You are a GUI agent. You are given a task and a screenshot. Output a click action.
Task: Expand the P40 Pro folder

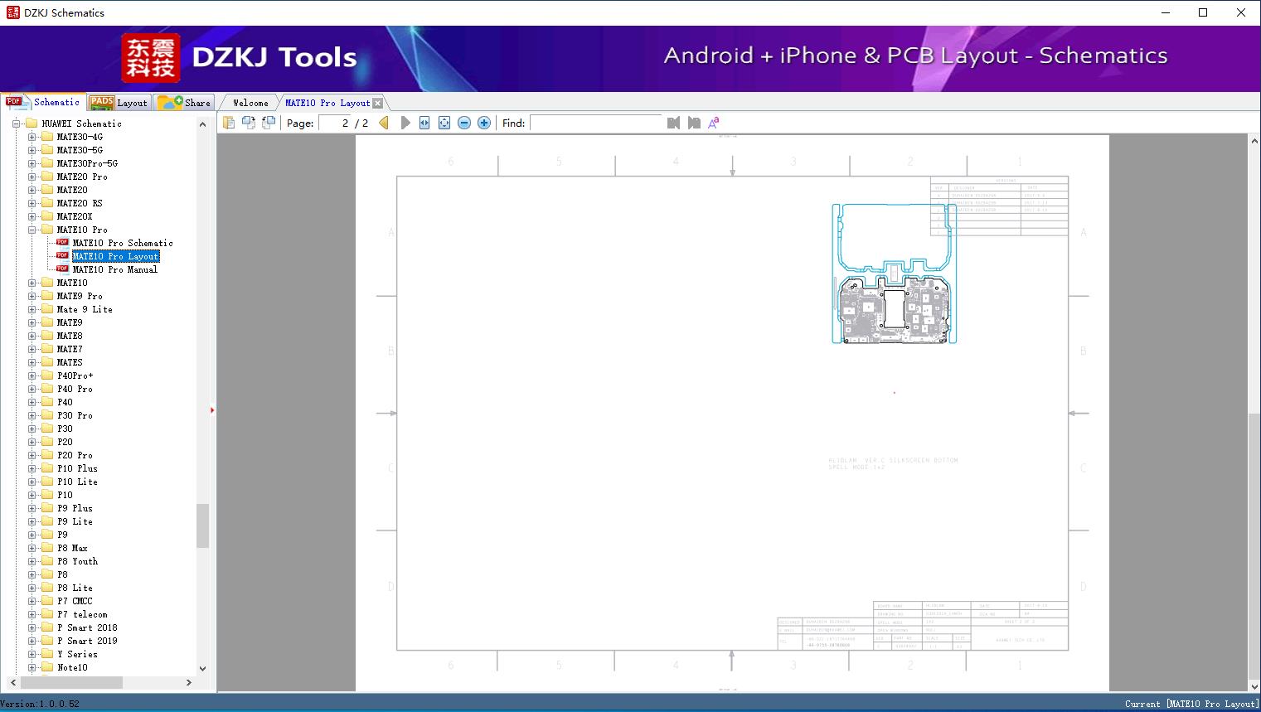[32, 389]
